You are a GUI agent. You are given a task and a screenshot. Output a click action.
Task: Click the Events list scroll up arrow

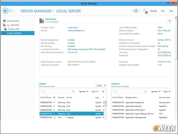tap(105, 102)
